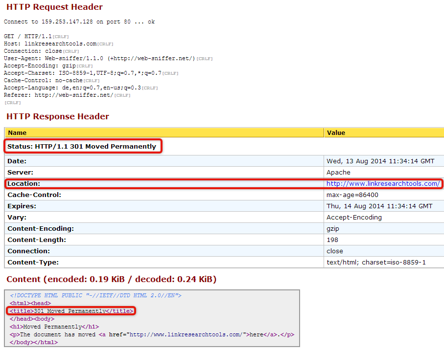The width and height of the screenshot is (444, 351).
Task: Click the 'Referer: http://web-sniffer.net/' line
Action: [x=67, y=95]
